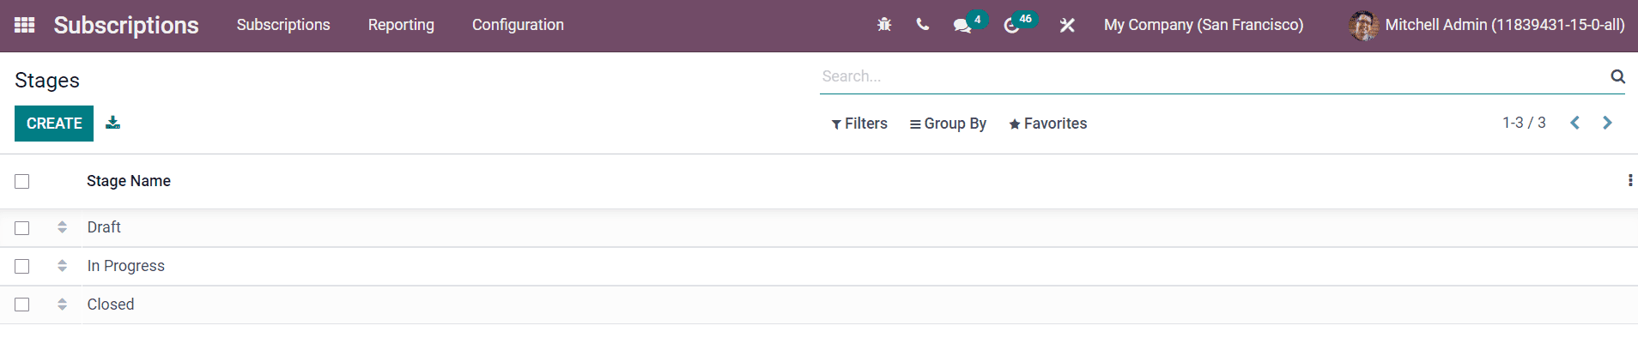
Task: Open My Company (San Francisco) switcher
Action: coord(1204,25)
